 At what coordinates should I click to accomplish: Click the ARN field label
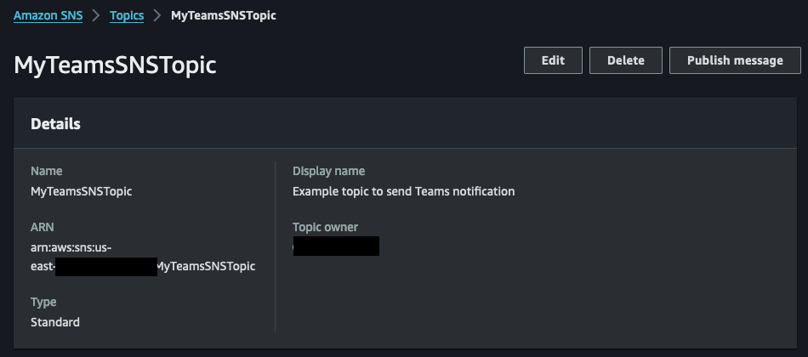pyautogui.click(x=42, y=227)
